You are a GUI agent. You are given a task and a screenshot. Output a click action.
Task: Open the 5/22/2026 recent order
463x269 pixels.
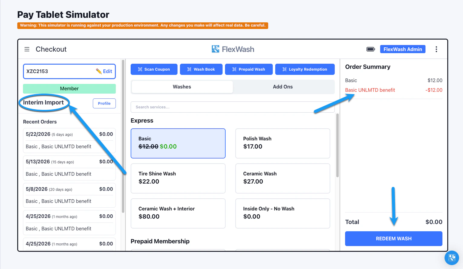point(69,140)
